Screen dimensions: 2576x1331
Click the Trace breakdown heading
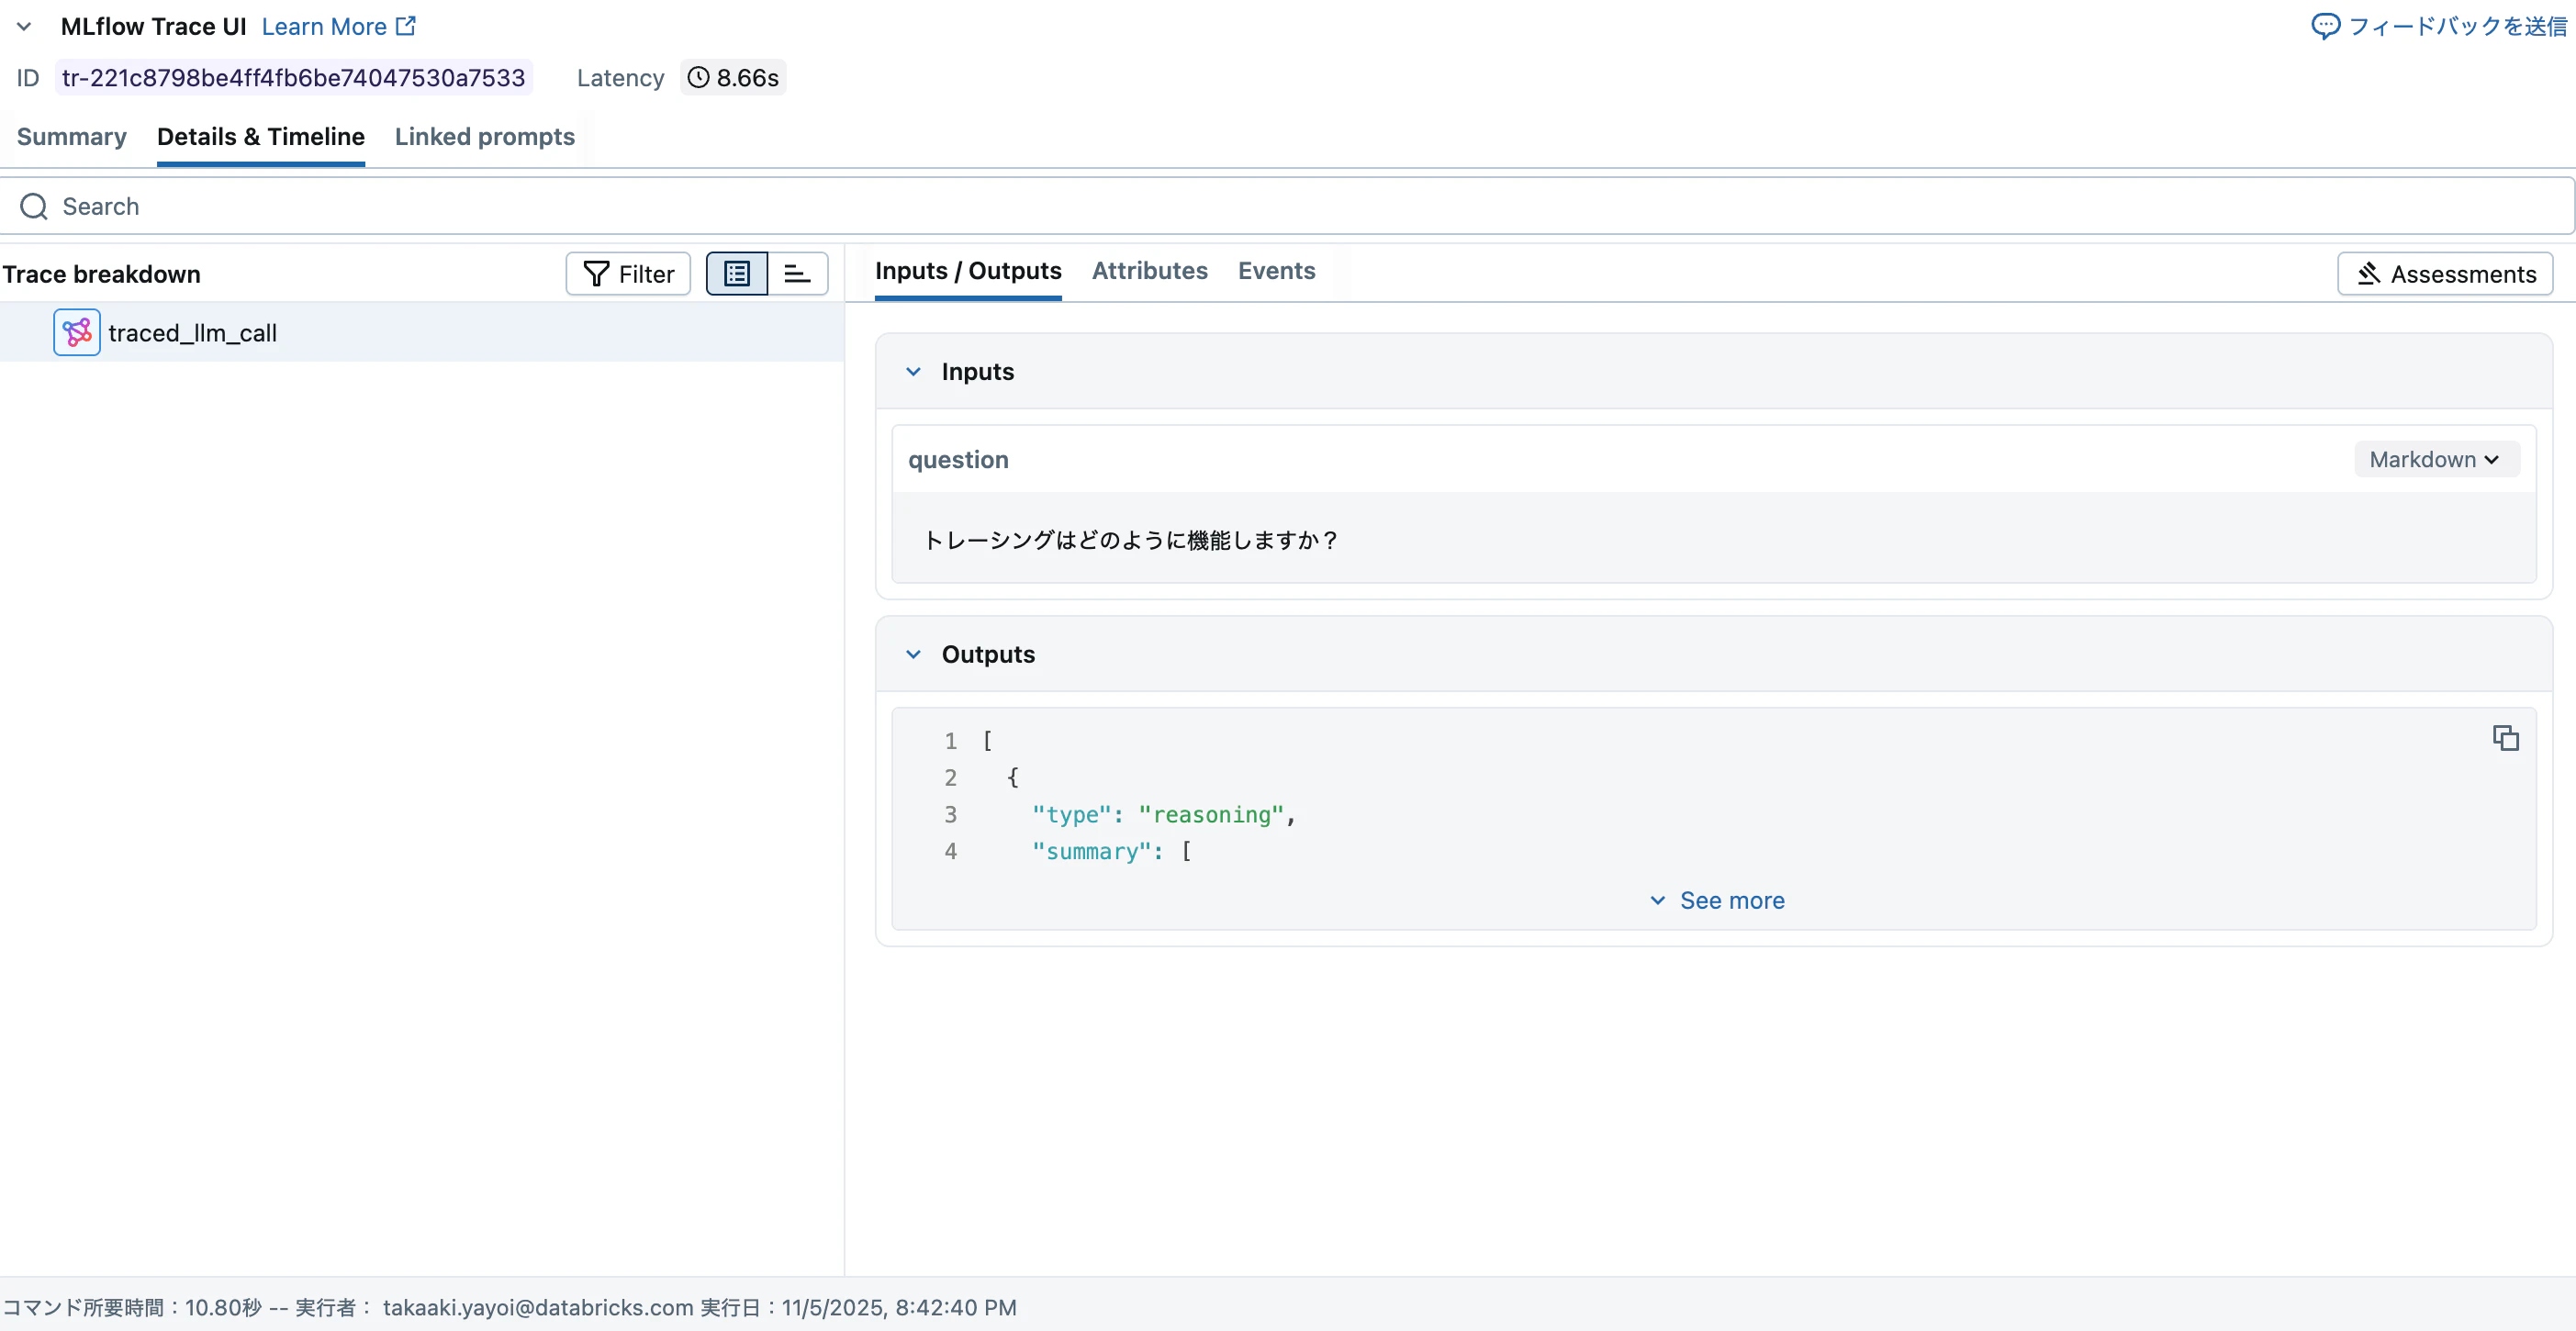101,274
